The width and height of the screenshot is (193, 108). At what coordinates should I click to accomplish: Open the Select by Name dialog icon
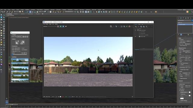coord(22,12)
